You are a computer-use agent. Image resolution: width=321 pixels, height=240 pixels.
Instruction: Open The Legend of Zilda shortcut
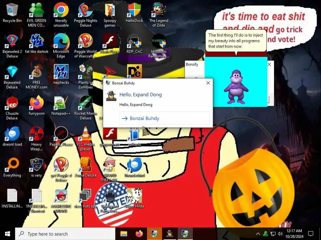click(159, 15)
